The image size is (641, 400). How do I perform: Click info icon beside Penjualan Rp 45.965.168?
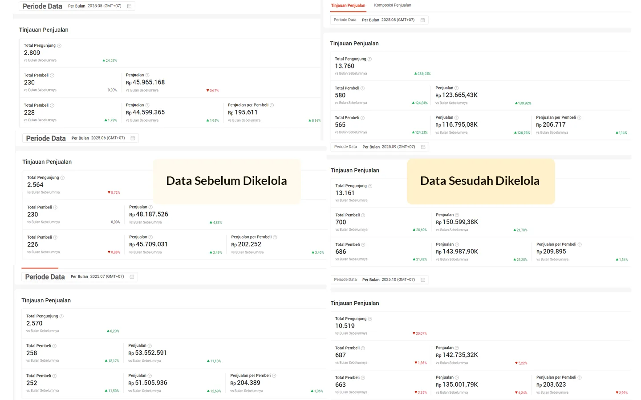click(x=147, y=75)
